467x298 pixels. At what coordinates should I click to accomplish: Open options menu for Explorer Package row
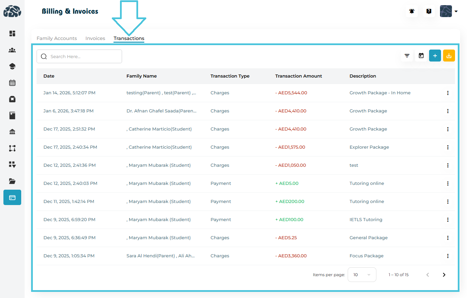pyautogui.click(x=448, y=147)
